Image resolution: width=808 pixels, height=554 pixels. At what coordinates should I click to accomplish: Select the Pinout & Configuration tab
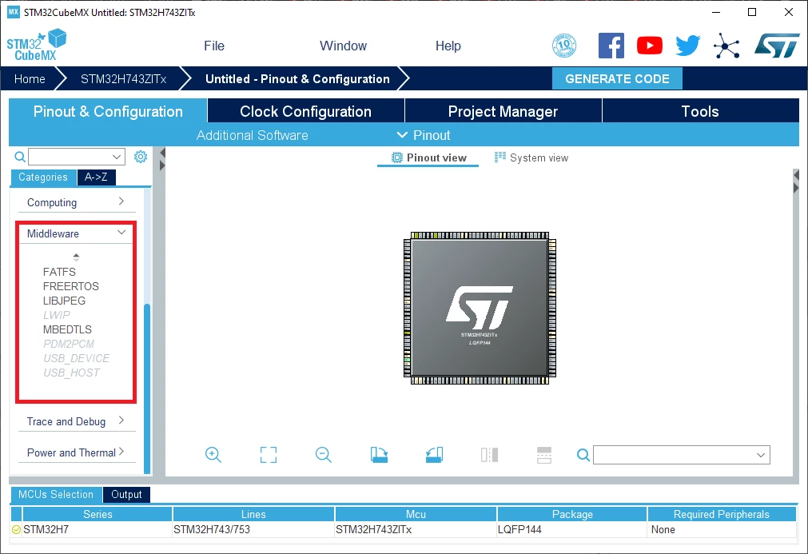[108, 111]
